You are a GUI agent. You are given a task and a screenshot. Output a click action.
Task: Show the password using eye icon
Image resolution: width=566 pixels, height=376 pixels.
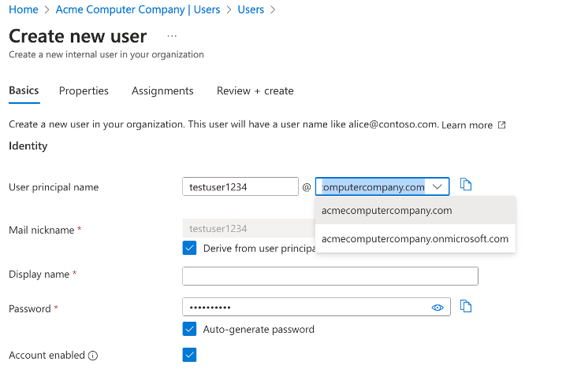[438, 308]
